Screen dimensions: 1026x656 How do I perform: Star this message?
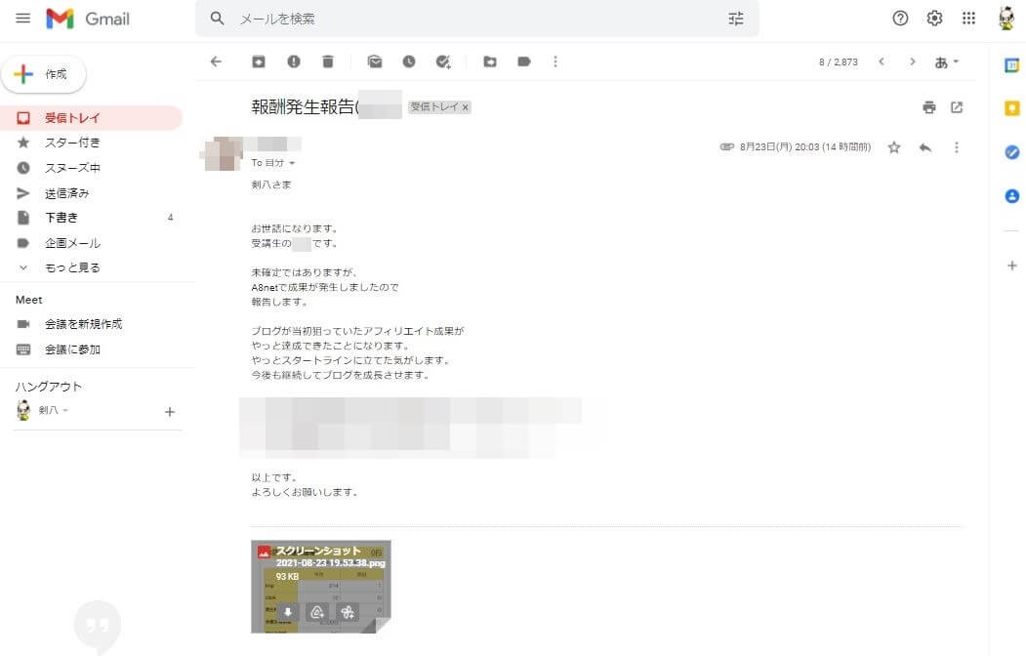click(894, 147)
